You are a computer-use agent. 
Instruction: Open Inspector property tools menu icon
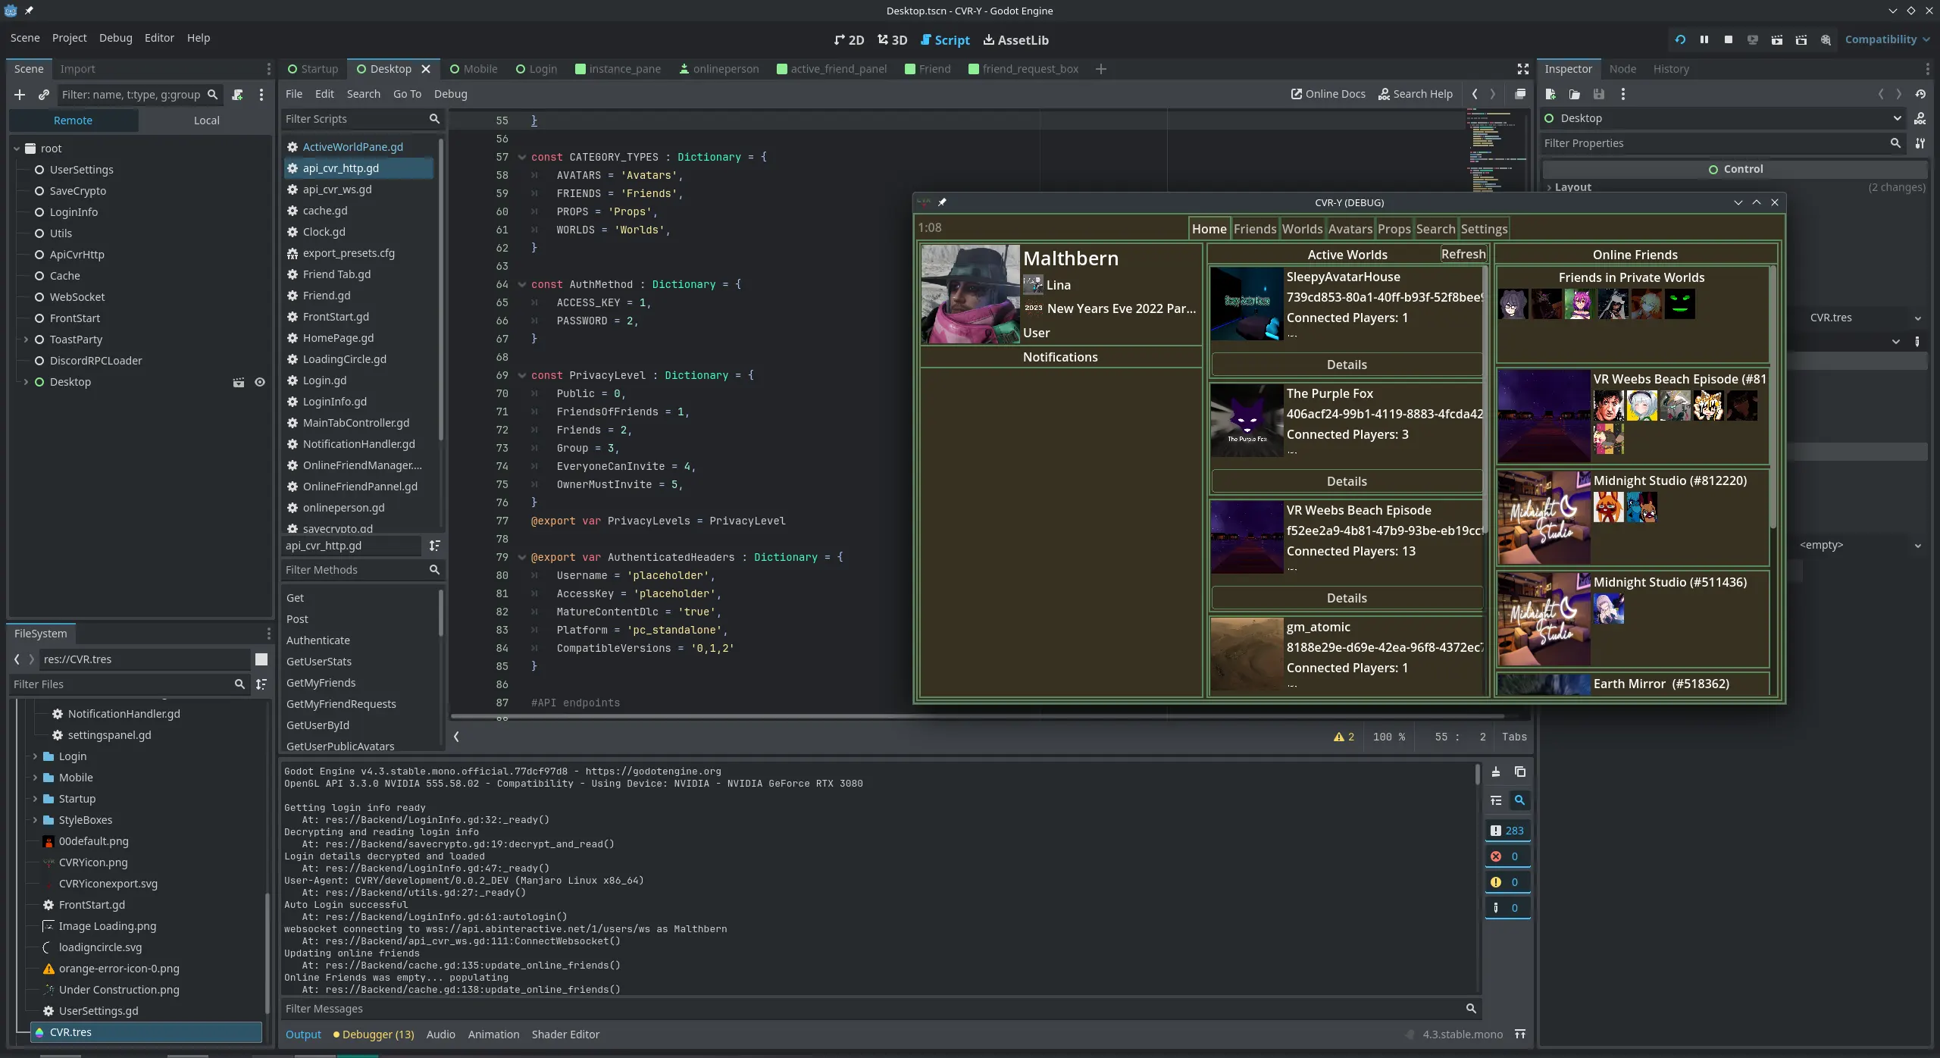pos(1920,143)
